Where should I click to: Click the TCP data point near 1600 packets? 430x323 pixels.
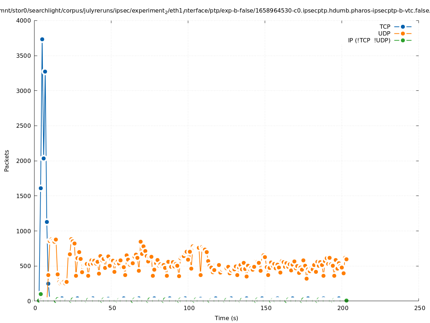point(41,188)
